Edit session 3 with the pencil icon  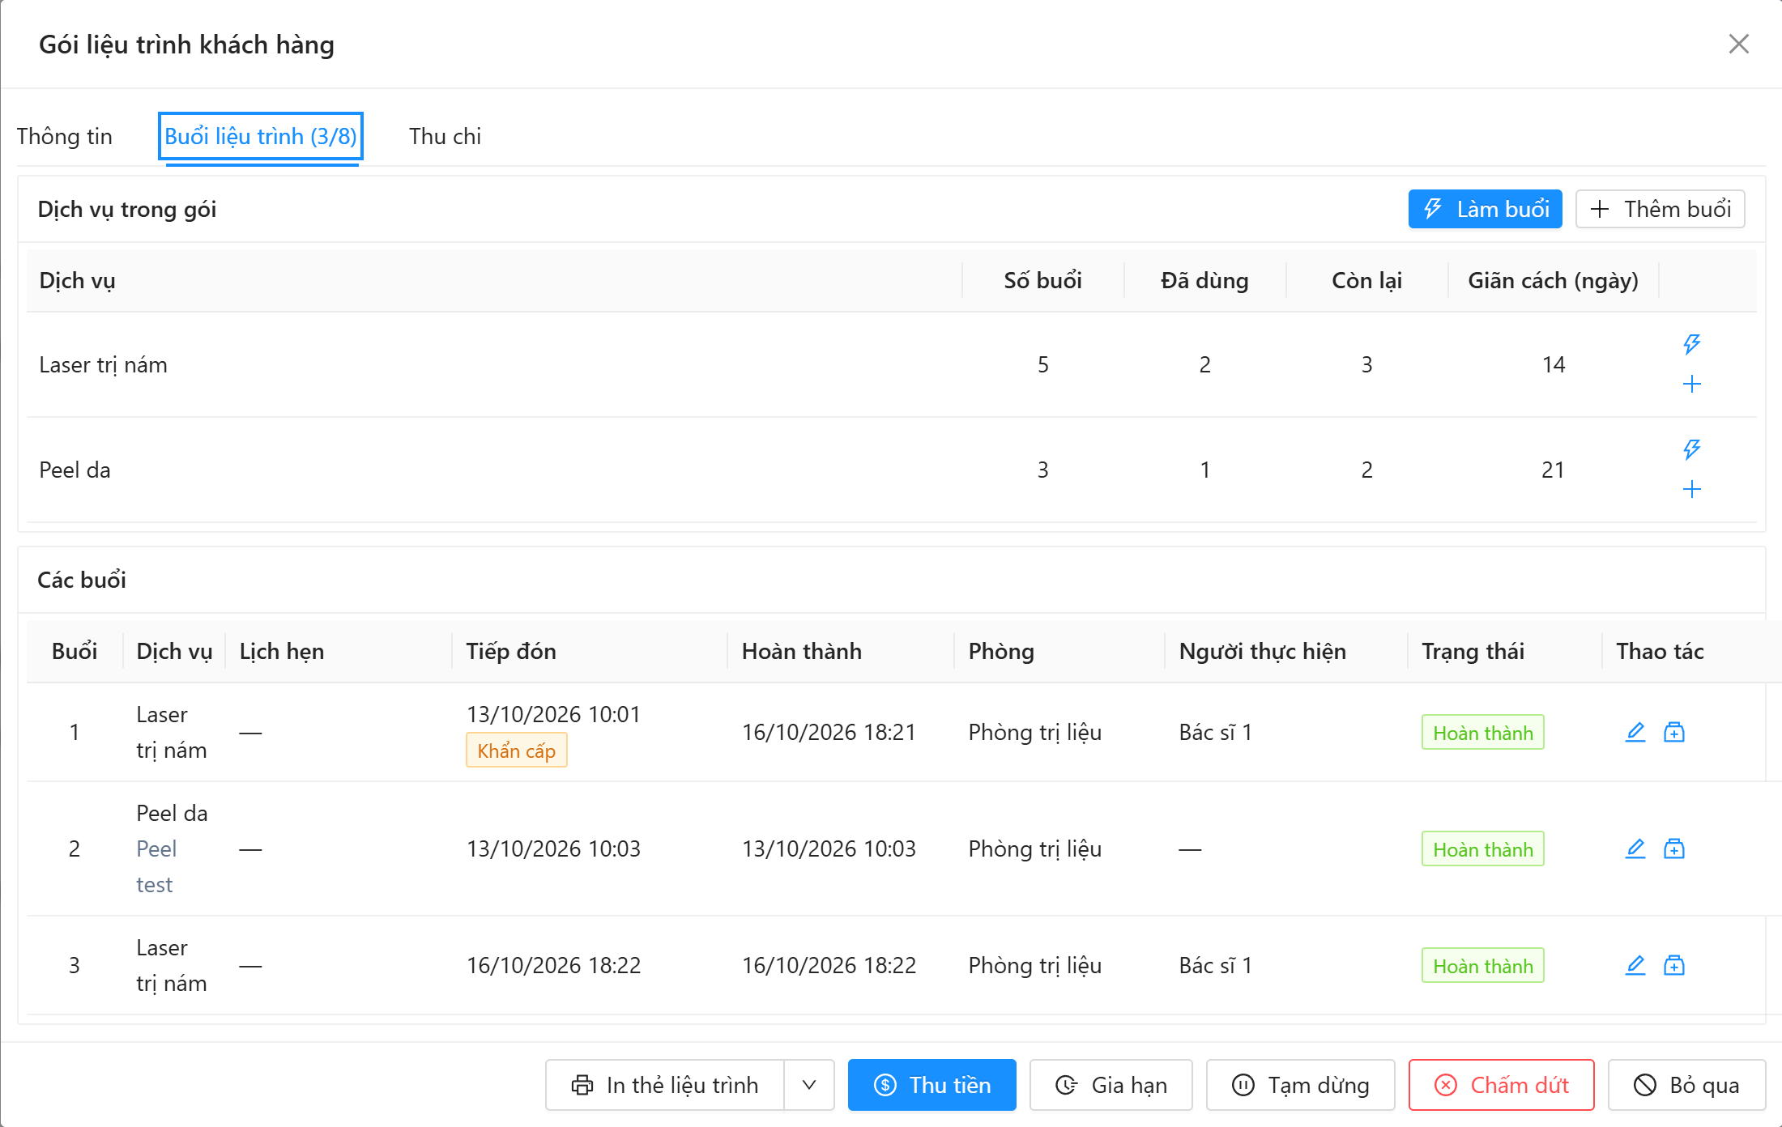click(x=1635, y=965)
